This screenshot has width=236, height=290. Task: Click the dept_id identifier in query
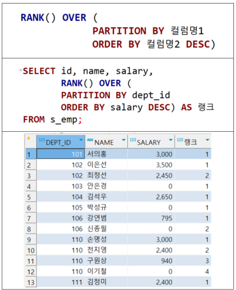(x=151, y=96)
